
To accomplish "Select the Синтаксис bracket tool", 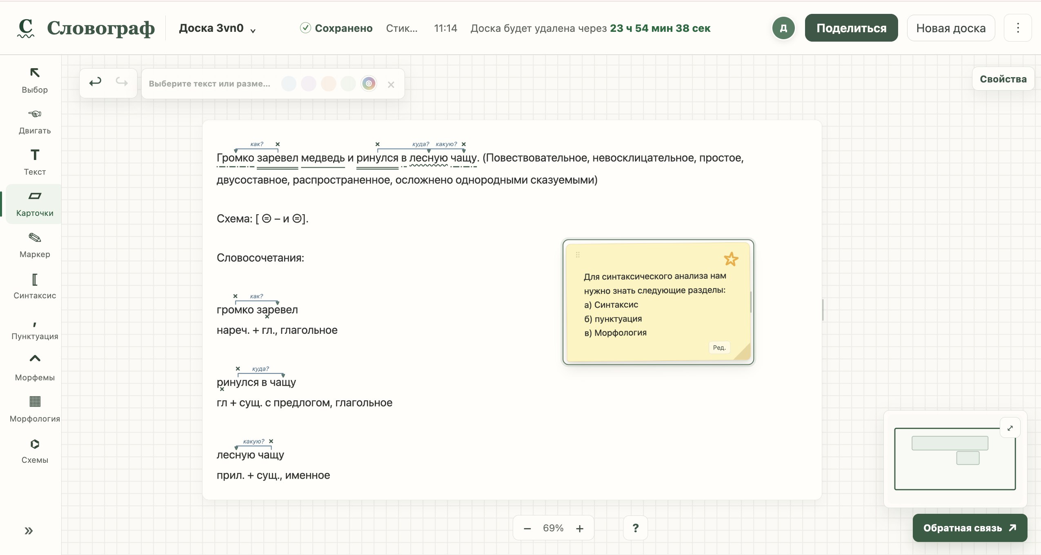I will [35, 286].
